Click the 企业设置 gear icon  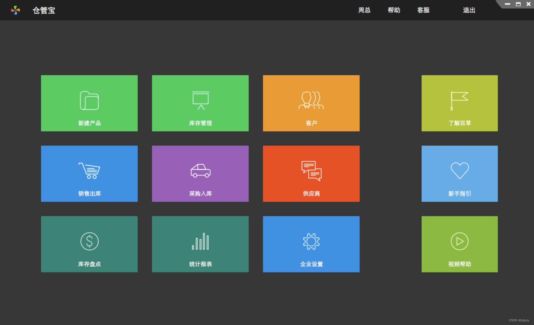pyautogui.click(x=311, y=241)
